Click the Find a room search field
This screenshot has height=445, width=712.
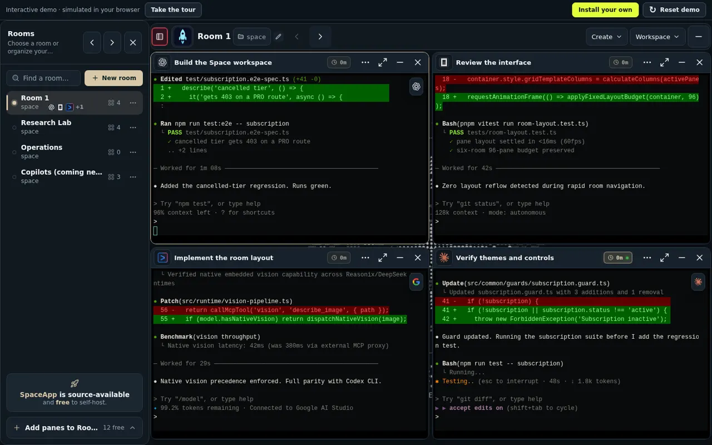(x=43, y=78)
